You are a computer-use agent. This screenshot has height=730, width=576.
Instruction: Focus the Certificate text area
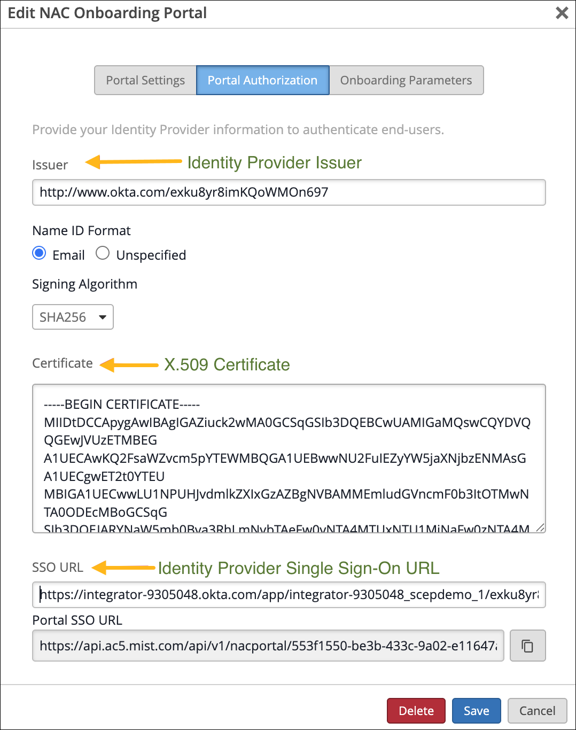click(289, 458)
